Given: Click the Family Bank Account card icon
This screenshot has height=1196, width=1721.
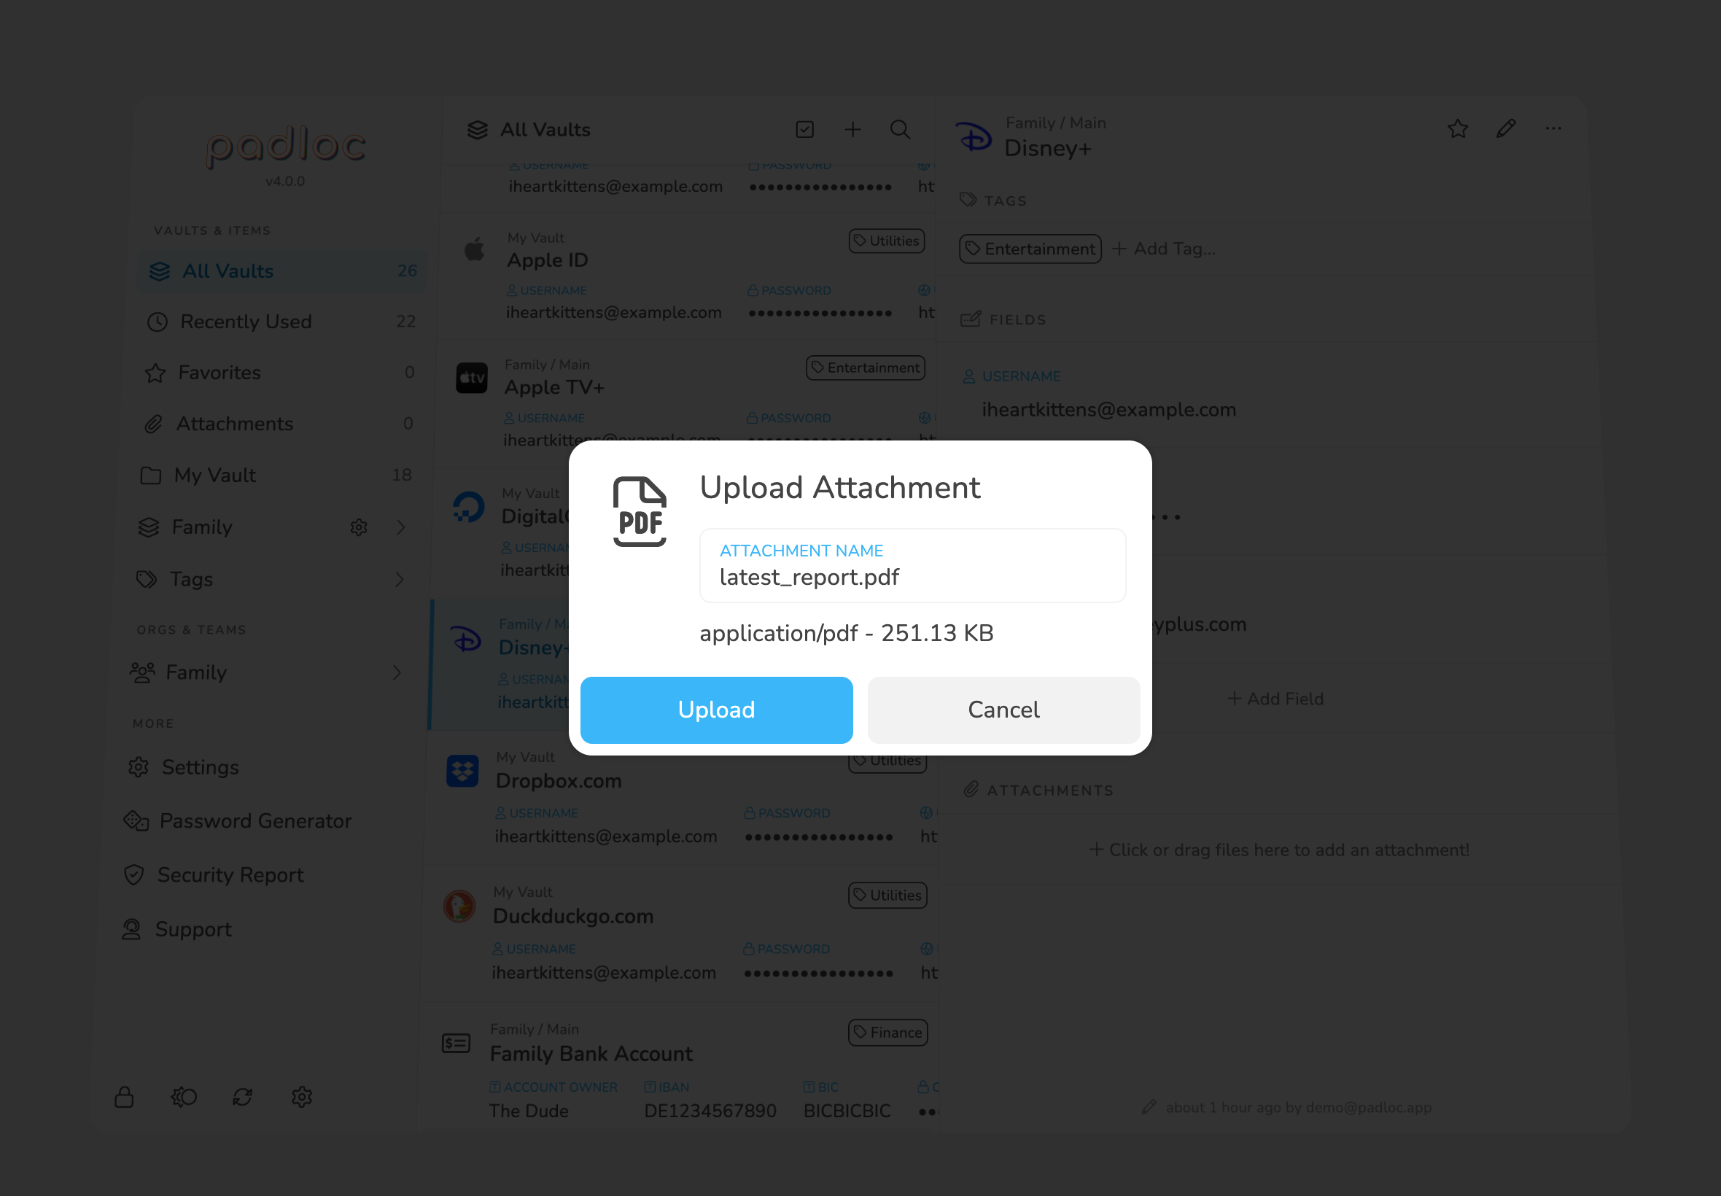Looking at the screenshot, I should click(x=456, y=1043).
